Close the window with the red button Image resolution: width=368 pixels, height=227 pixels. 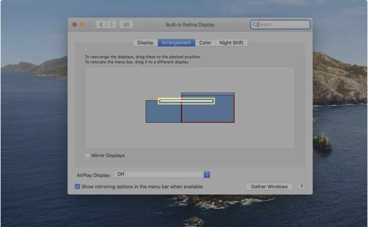(x=75, y=25)
